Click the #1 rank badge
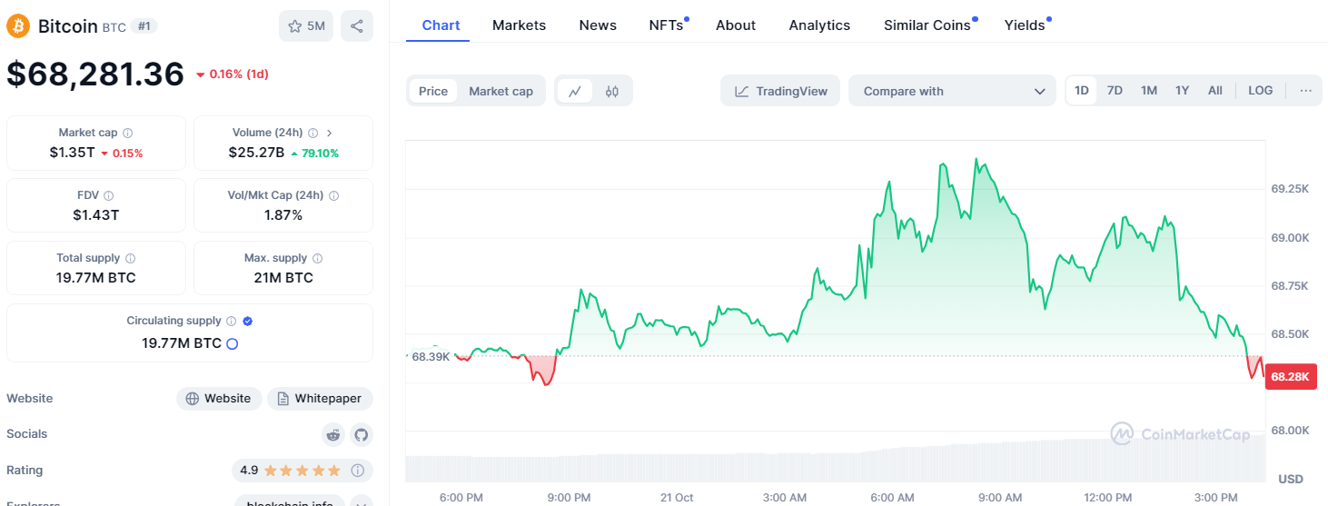Screen dimensions: 1328x506 click(144, 26)
